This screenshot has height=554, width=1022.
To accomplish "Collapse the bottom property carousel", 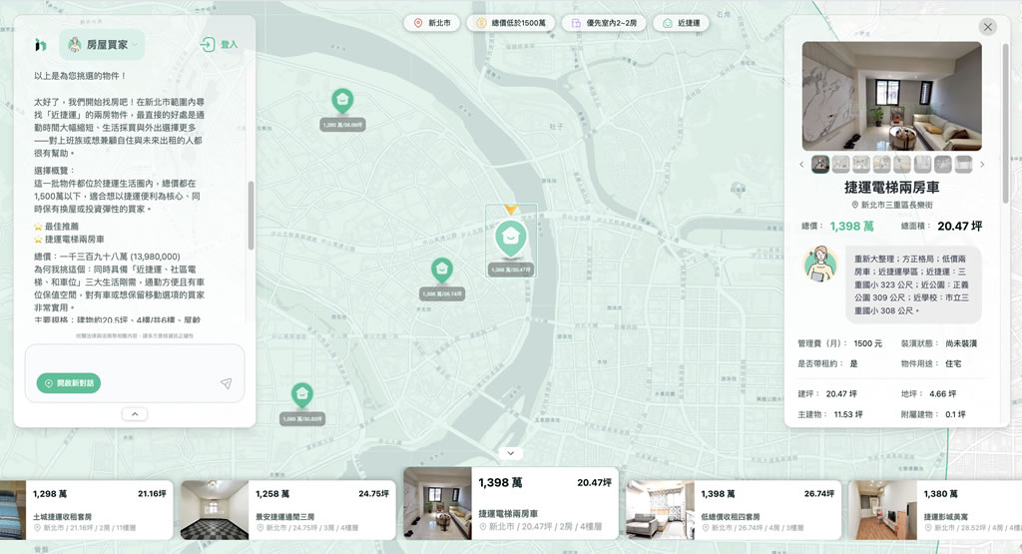I will (x=510, y=453).
